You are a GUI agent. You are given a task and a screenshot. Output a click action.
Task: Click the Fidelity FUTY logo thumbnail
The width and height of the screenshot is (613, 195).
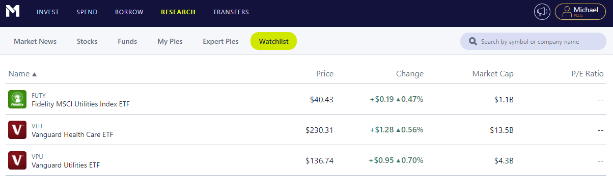pyautogui.click(x=17, y=99)
